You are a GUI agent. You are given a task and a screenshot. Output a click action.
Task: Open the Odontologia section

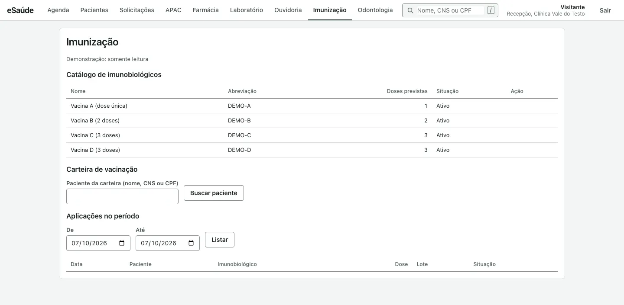375,10
